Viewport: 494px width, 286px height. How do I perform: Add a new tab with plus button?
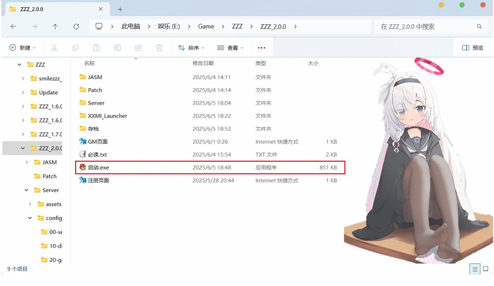coord(120,9)
